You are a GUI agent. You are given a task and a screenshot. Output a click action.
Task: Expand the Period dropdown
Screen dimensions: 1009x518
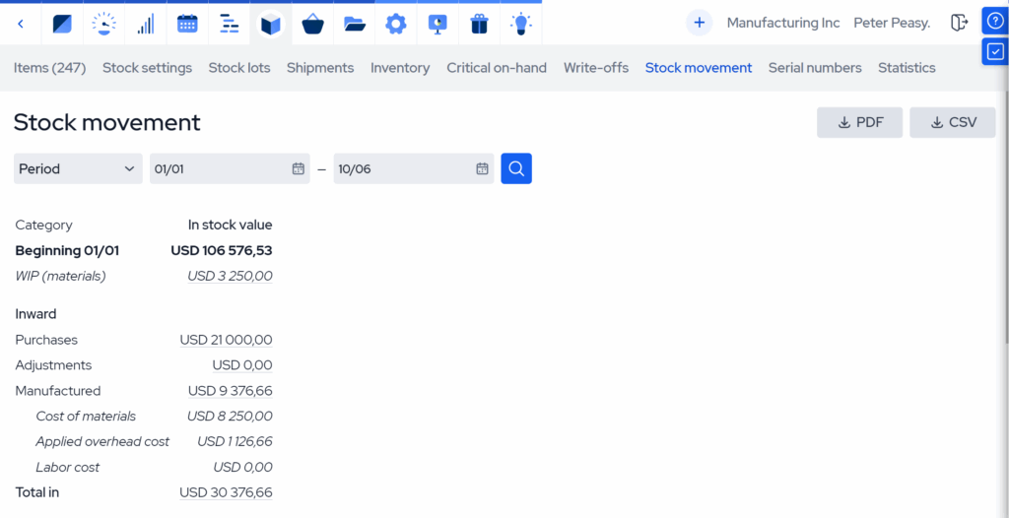pos(78,168)
